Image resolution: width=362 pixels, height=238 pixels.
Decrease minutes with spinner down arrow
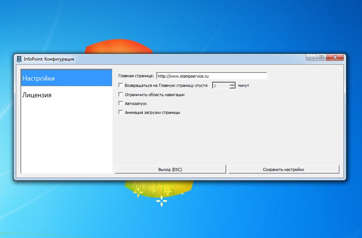click(232, 87)
